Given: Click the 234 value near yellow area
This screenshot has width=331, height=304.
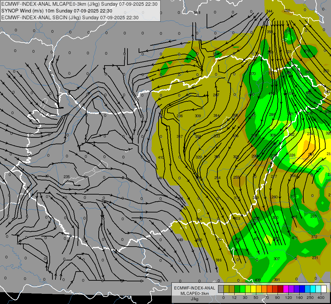Looking at the screenshot, I should tap(310, 134).
